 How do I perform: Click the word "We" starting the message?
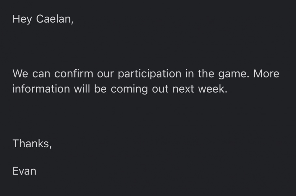[x=20, y=74]
